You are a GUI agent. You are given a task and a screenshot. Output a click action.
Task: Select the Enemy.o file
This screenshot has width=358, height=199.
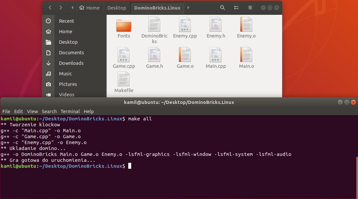246,28
